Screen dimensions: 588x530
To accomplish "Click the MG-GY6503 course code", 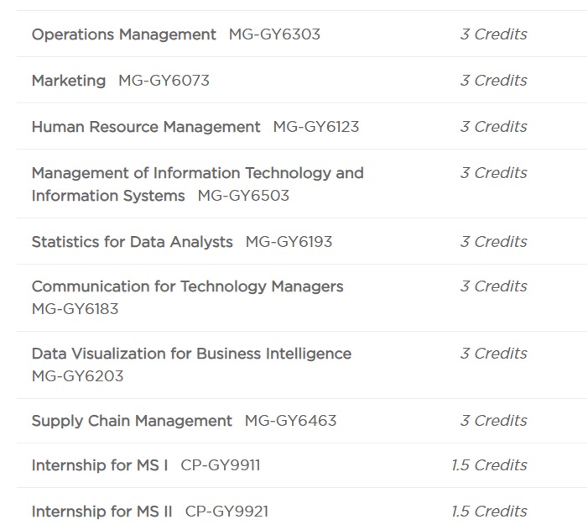I will [243, 196].
